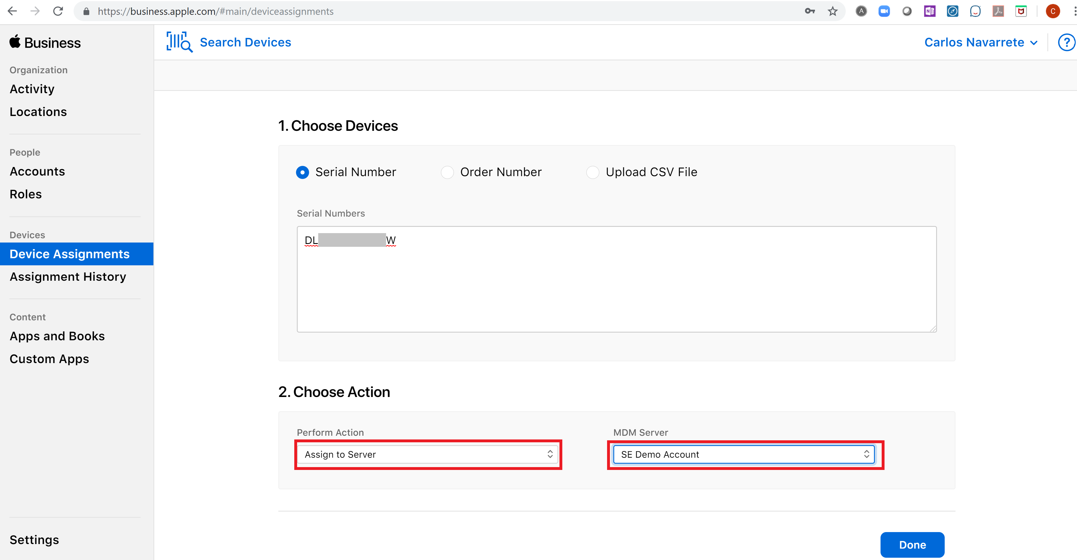Image resolution: width=1077 pixels, height=560 pixels.
Task: Expand the Carlos Navarrete account menu
Action: click(x=981, y=42)
